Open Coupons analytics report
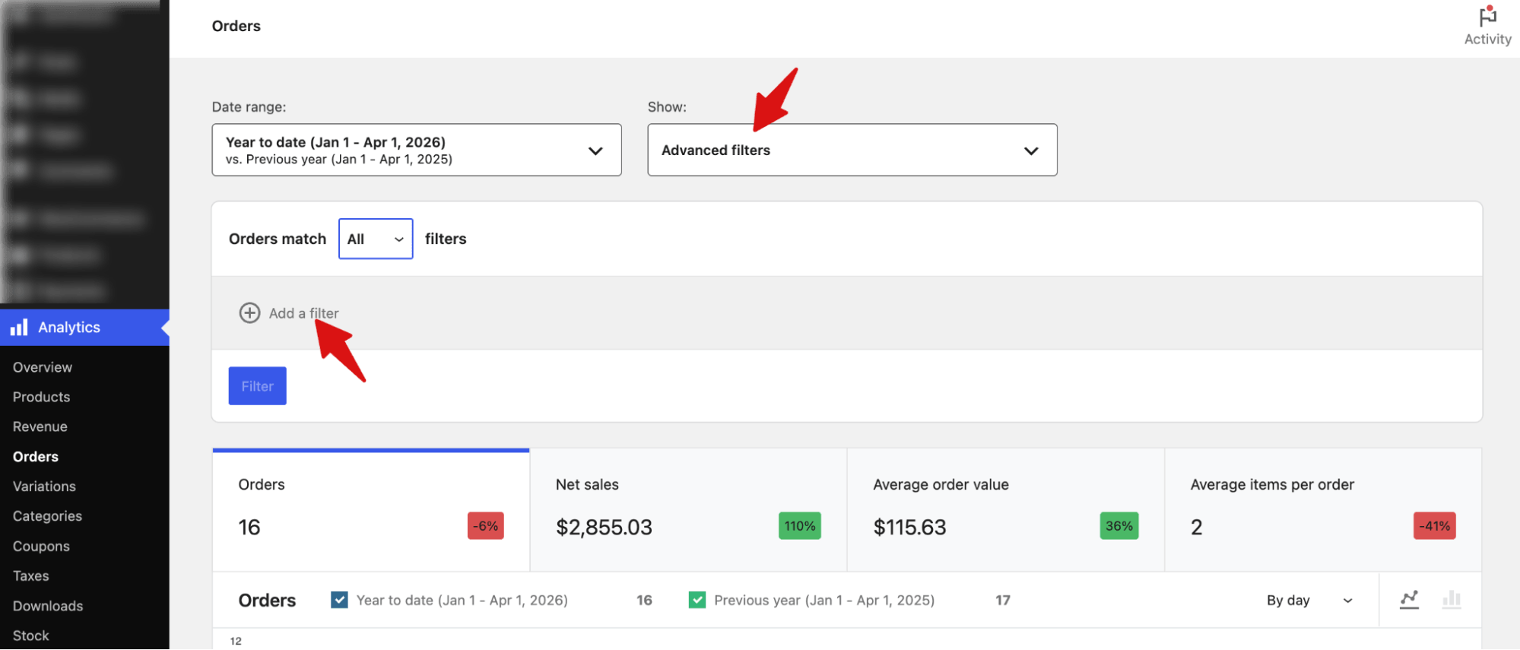This screenshot has height=650, width=1520. pos(41,546)
